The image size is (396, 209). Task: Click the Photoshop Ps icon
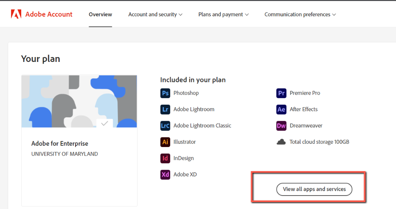165,93
